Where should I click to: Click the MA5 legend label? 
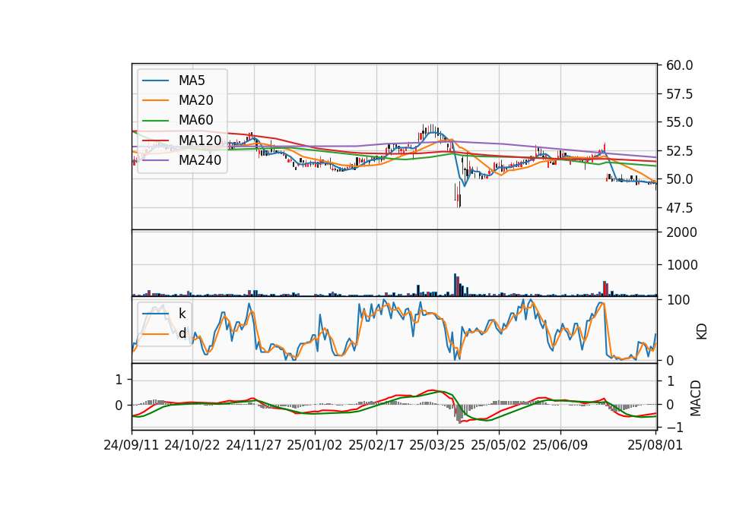(192, 80)
